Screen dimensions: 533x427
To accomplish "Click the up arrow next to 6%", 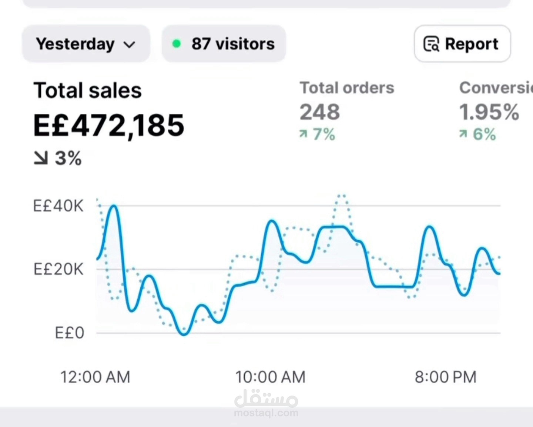I will (463, 134).
